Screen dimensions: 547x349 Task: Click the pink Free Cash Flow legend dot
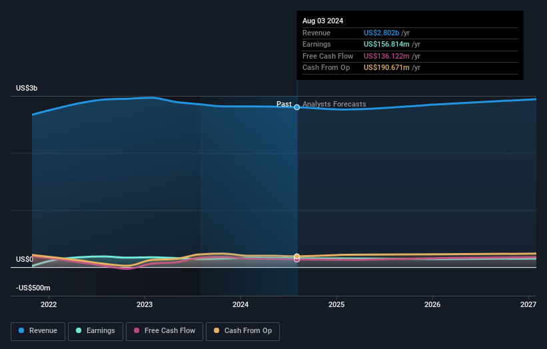(137, 330)
